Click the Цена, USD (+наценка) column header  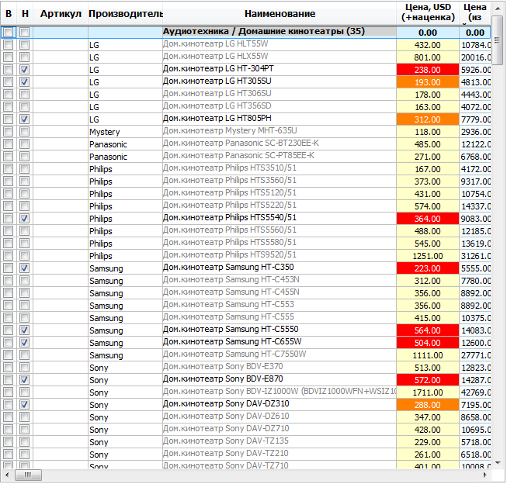click(428, 13)
